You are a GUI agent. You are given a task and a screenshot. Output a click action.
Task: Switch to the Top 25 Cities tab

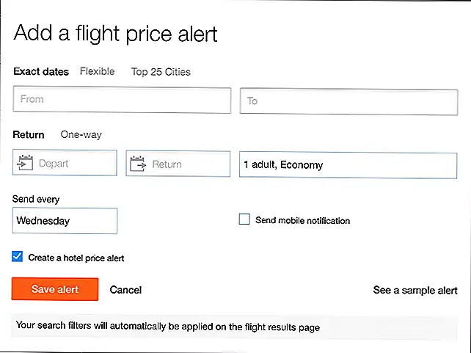point(161,72)
